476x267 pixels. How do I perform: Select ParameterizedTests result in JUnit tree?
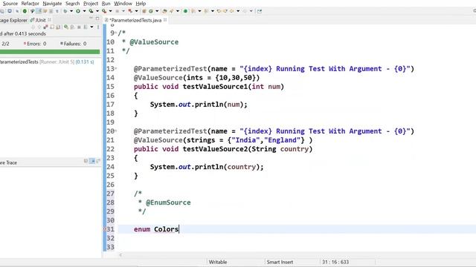coord(47,62)
